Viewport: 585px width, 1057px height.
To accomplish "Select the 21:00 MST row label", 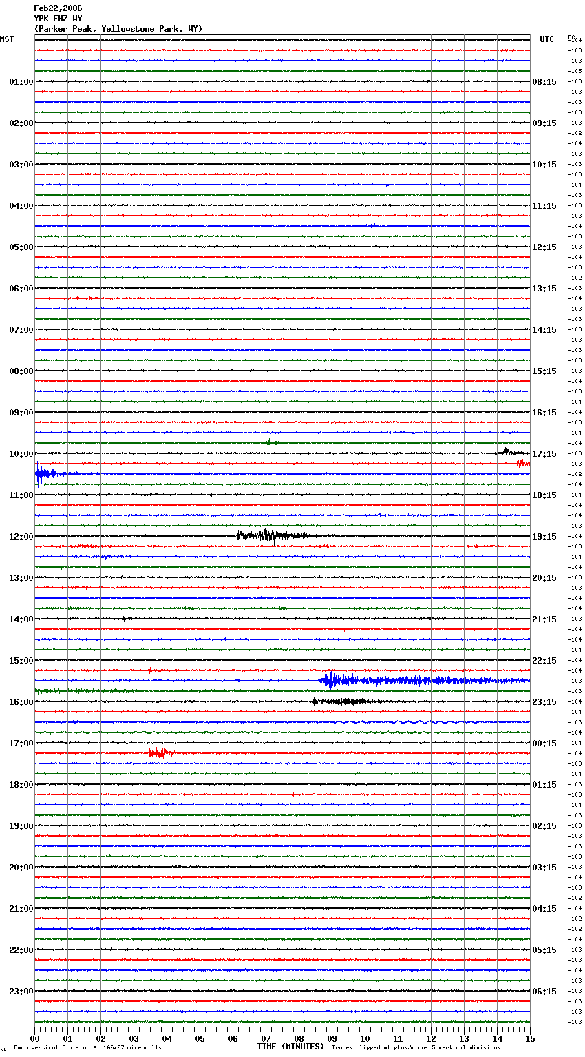I will (21, 909).
